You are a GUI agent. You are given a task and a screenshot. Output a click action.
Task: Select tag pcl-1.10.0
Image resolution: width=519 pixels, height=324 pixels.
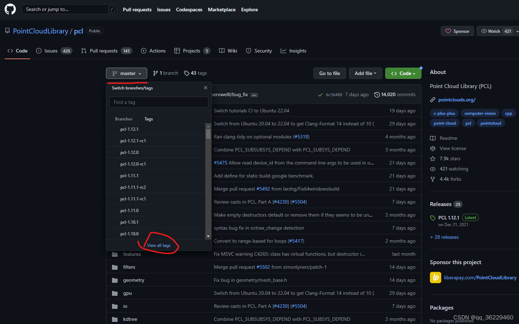click(156, 234)
